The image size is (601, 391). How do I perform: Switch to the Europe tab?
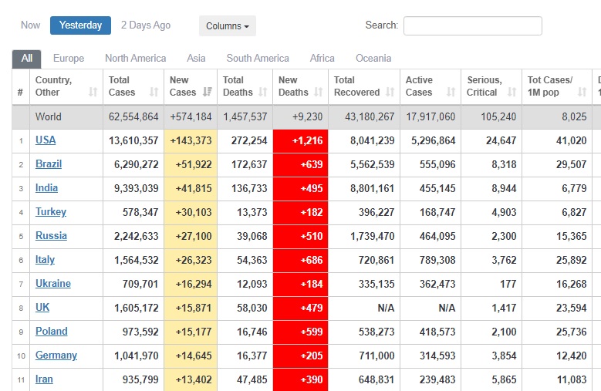tap(69, 59)
